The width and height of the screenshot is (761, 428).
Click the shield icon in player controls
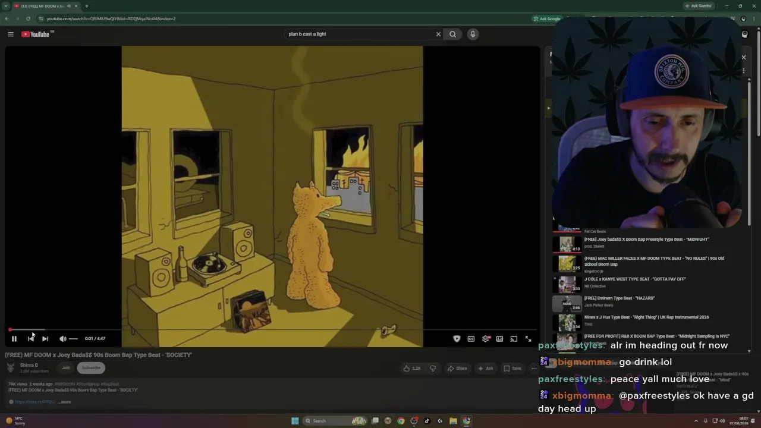tap(457, 339)
